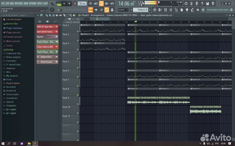Viewport: 235px width, 146px height.
Task: Expand the Plugin database folder in the browser
Action: coord(14,28)
